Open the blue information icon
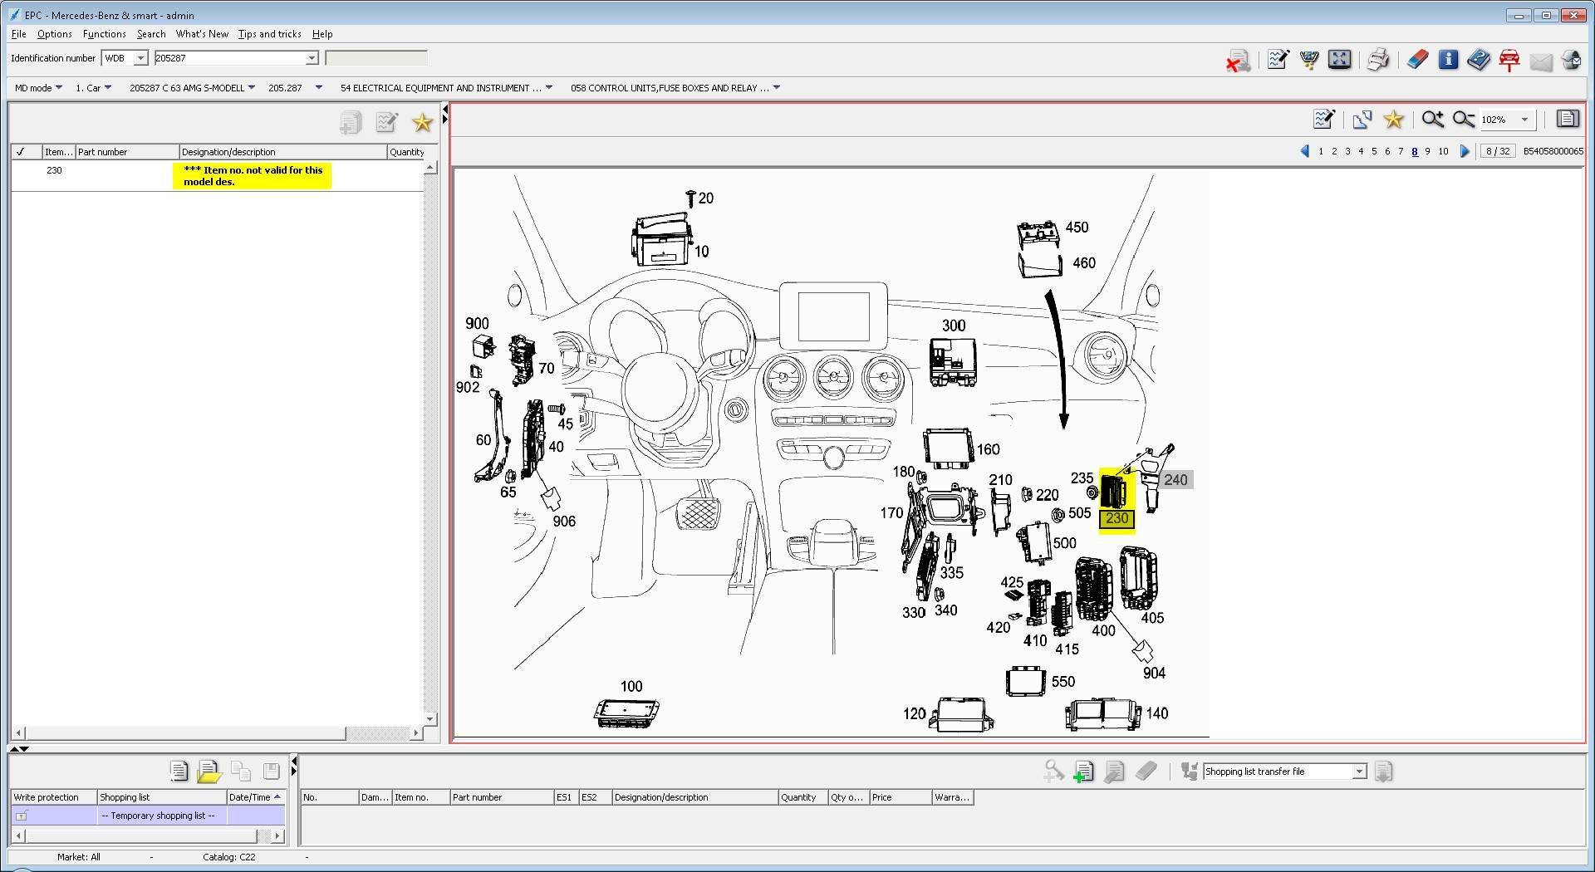 tap(1448, 60)
